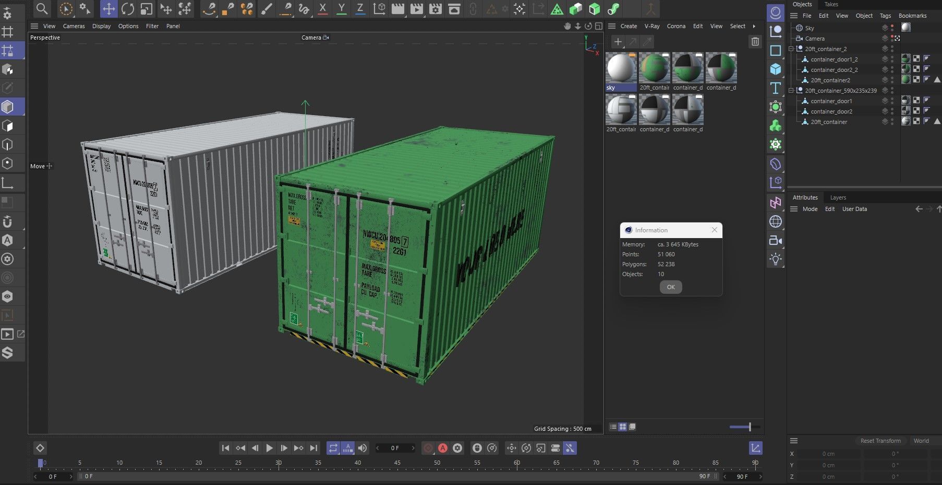
Task: Adjust the material thumbnail size slider
Action: point(745,427)
